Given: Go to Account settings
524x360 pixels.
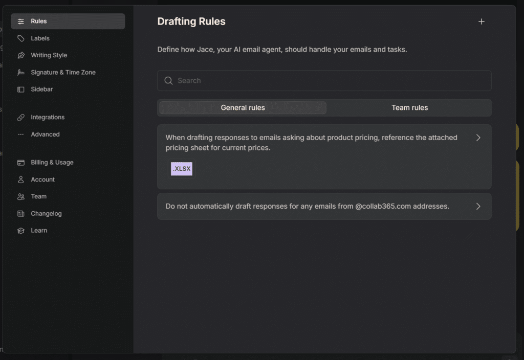Looking at the screenshot, I should coord(42,179).
